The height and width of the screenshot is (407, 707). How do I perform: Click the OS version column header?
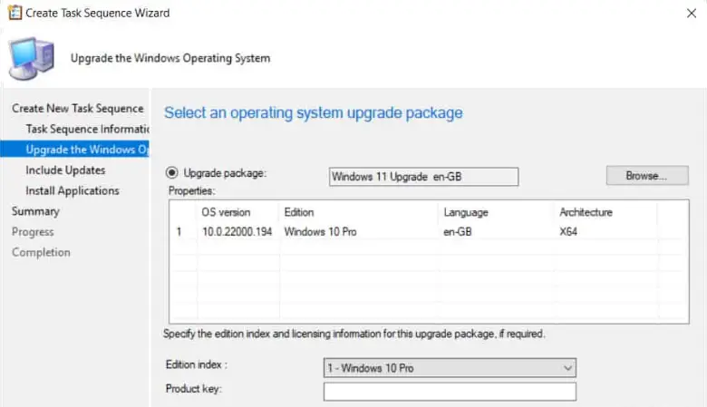point(226,212)
